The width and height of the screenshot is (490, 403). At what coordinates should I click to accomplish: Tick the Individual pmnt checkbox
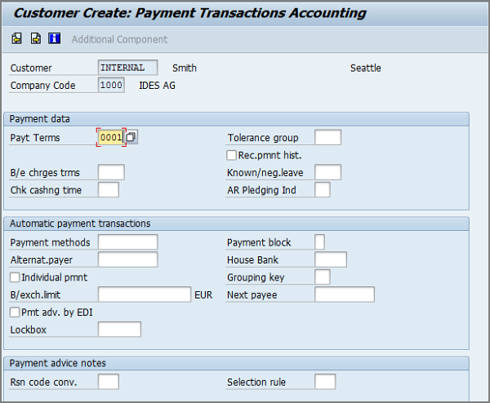[x=15, y=277]
